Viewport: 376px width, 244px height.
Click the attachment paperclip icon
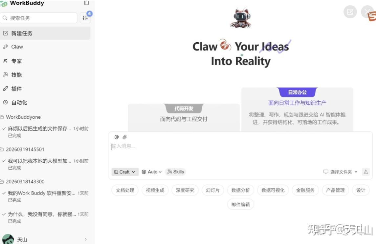pos(125,137)
